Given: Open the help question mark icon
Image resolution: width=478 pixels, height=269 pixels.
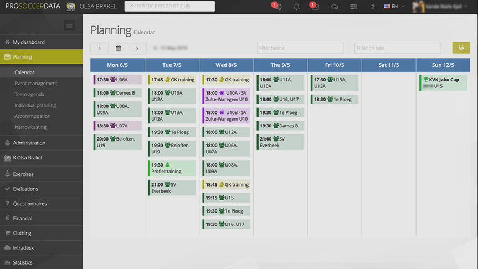Looking at the screenshot, I should pos(373,7).
